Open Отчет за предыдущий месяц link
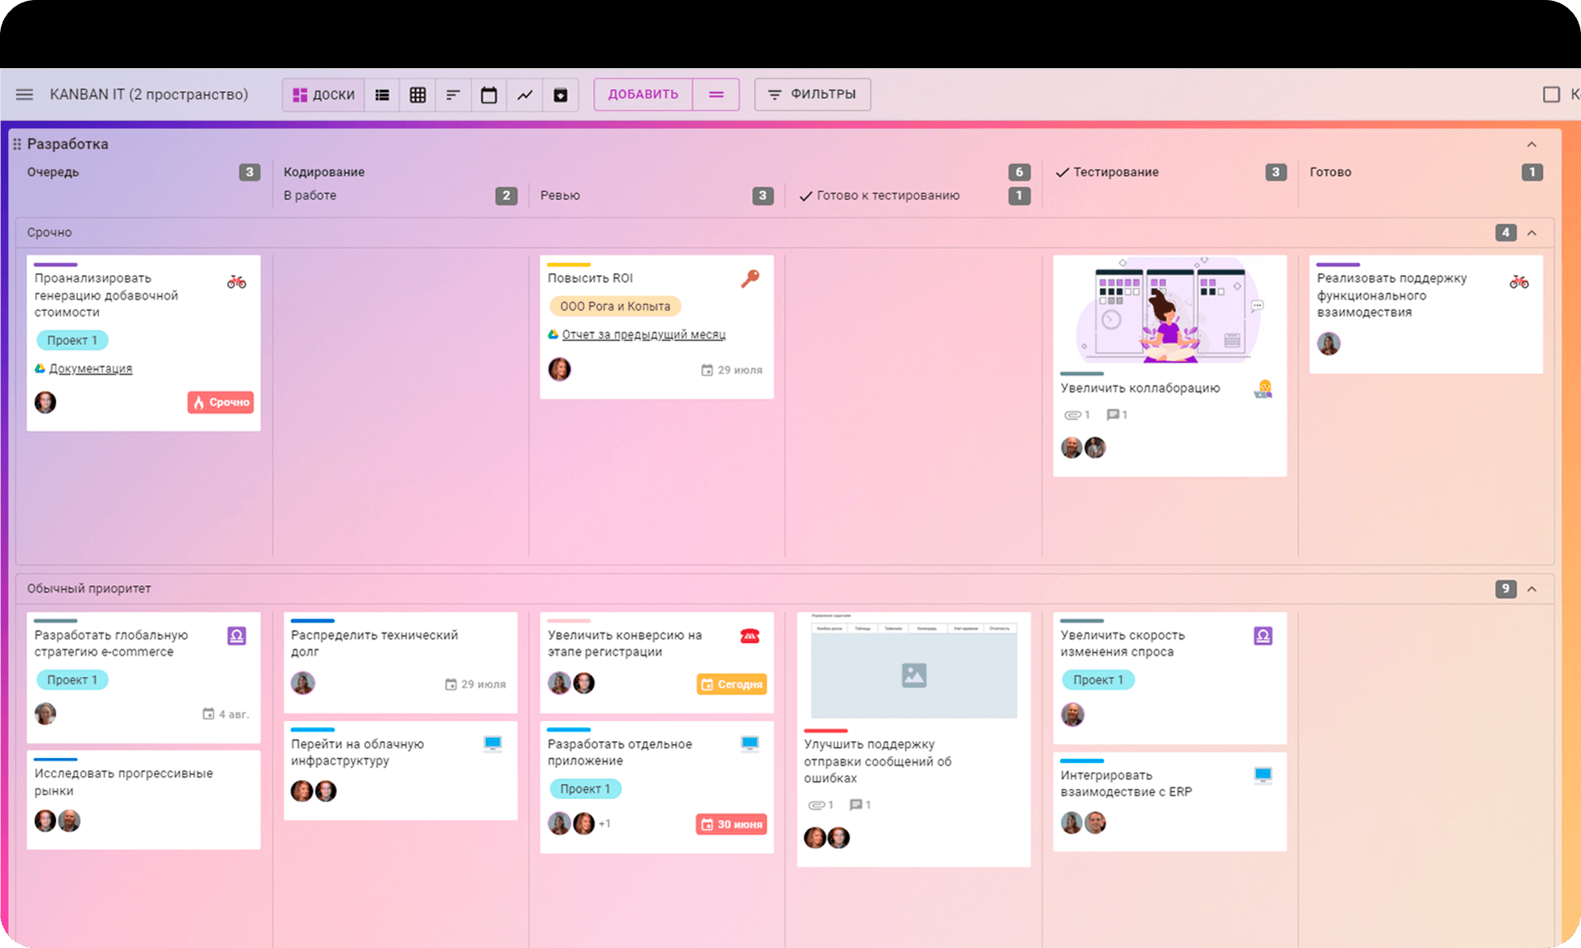This screenshot has width=1581, height=948. click(643, 334)
